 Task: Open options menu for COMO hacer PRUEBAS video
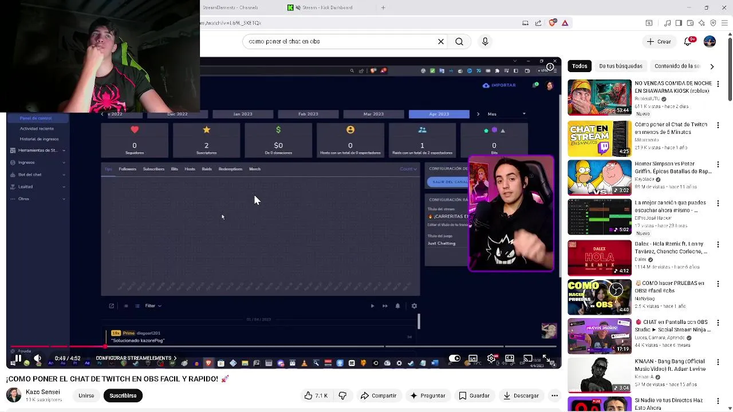[718, 284]
